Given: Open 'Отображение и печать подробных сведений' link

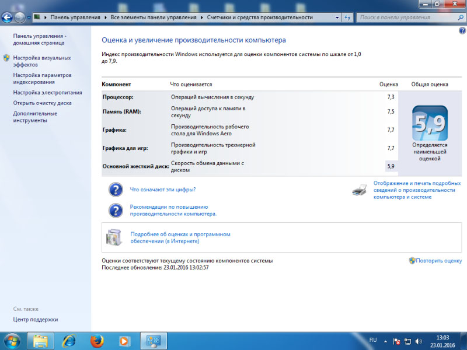Looking at the screenshot, I should [x=417, y=190].
